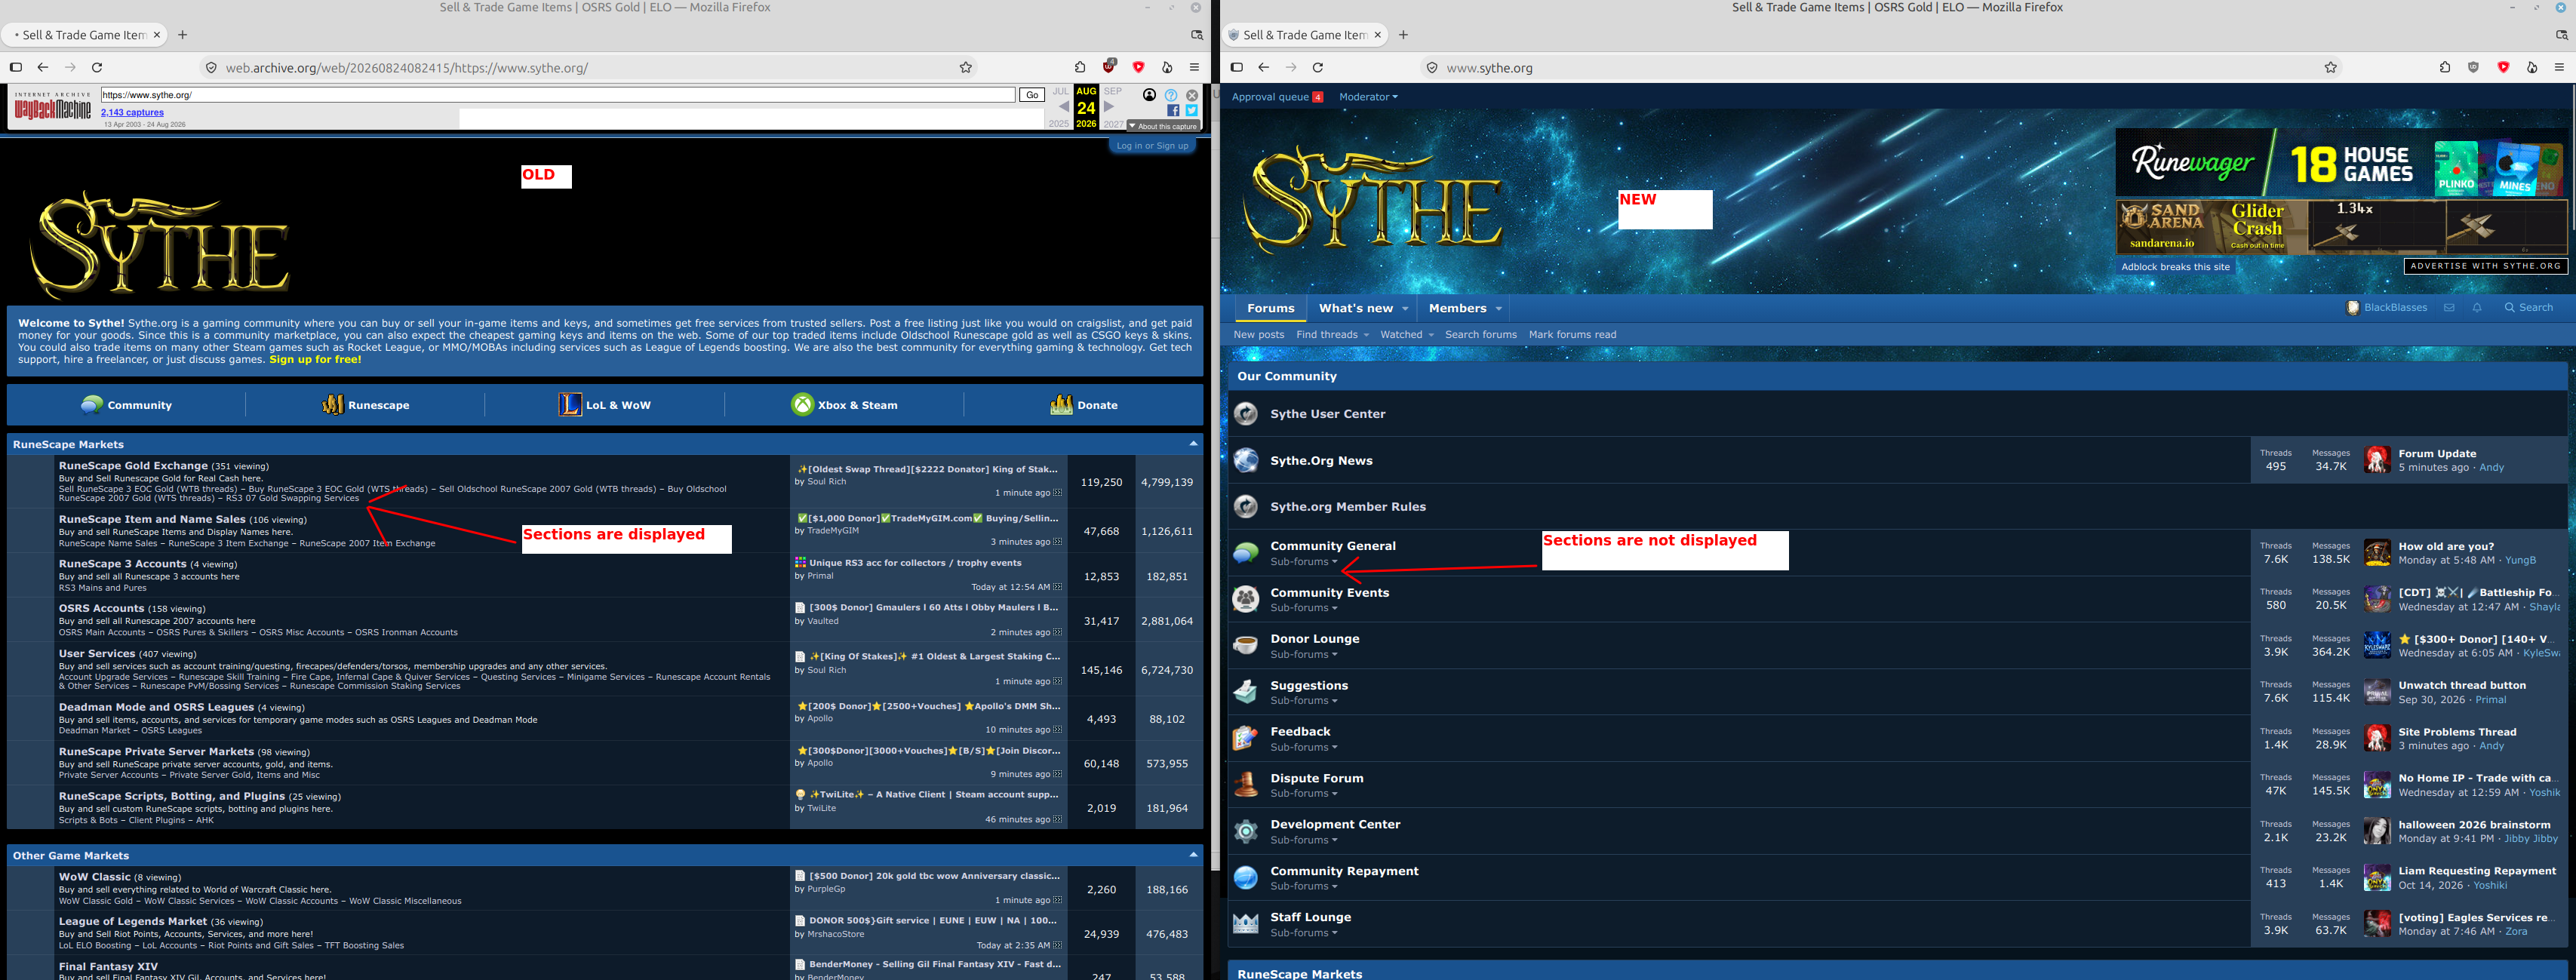This screenshot has width=2576, height=980.
Task: Click Mark forums read
Action: [x=1572, y=335]
